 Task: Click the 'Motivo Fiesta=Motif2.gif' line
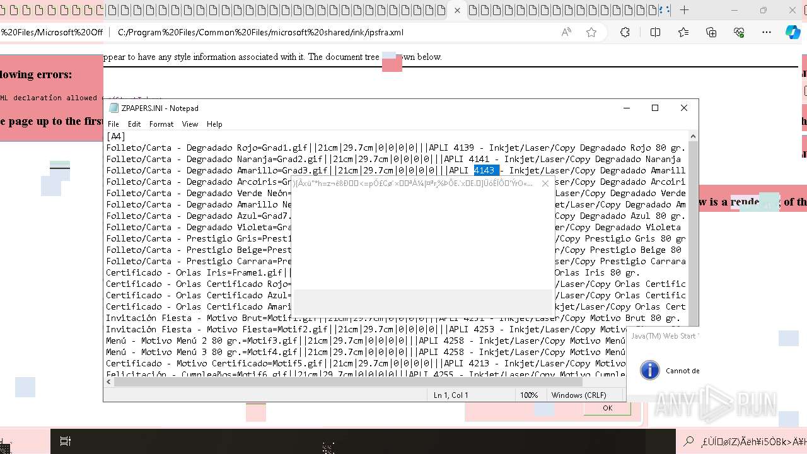coord(366,329)
